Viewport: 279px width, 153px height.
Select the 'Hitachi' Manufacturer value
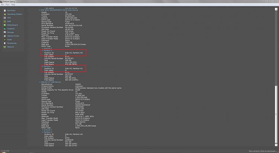click(78, 84)
